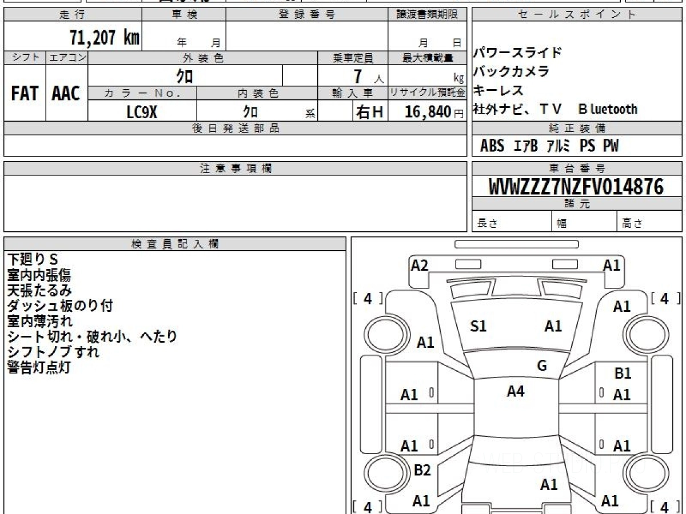Click the B1 damage mark on diagram
This screenshot has height=514, width=686.
[x=623, y=374]
